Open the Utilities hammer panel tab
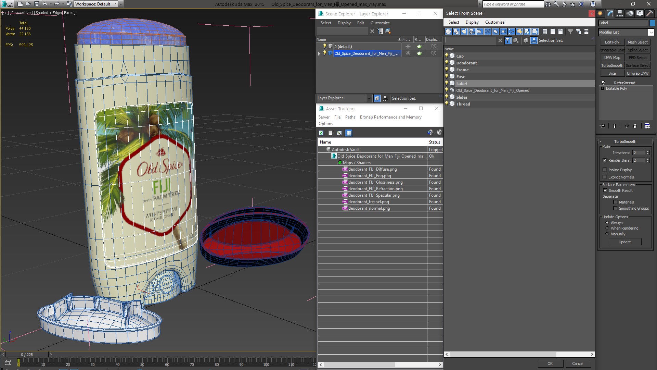The image size is (657, 370). coord(649,13)
